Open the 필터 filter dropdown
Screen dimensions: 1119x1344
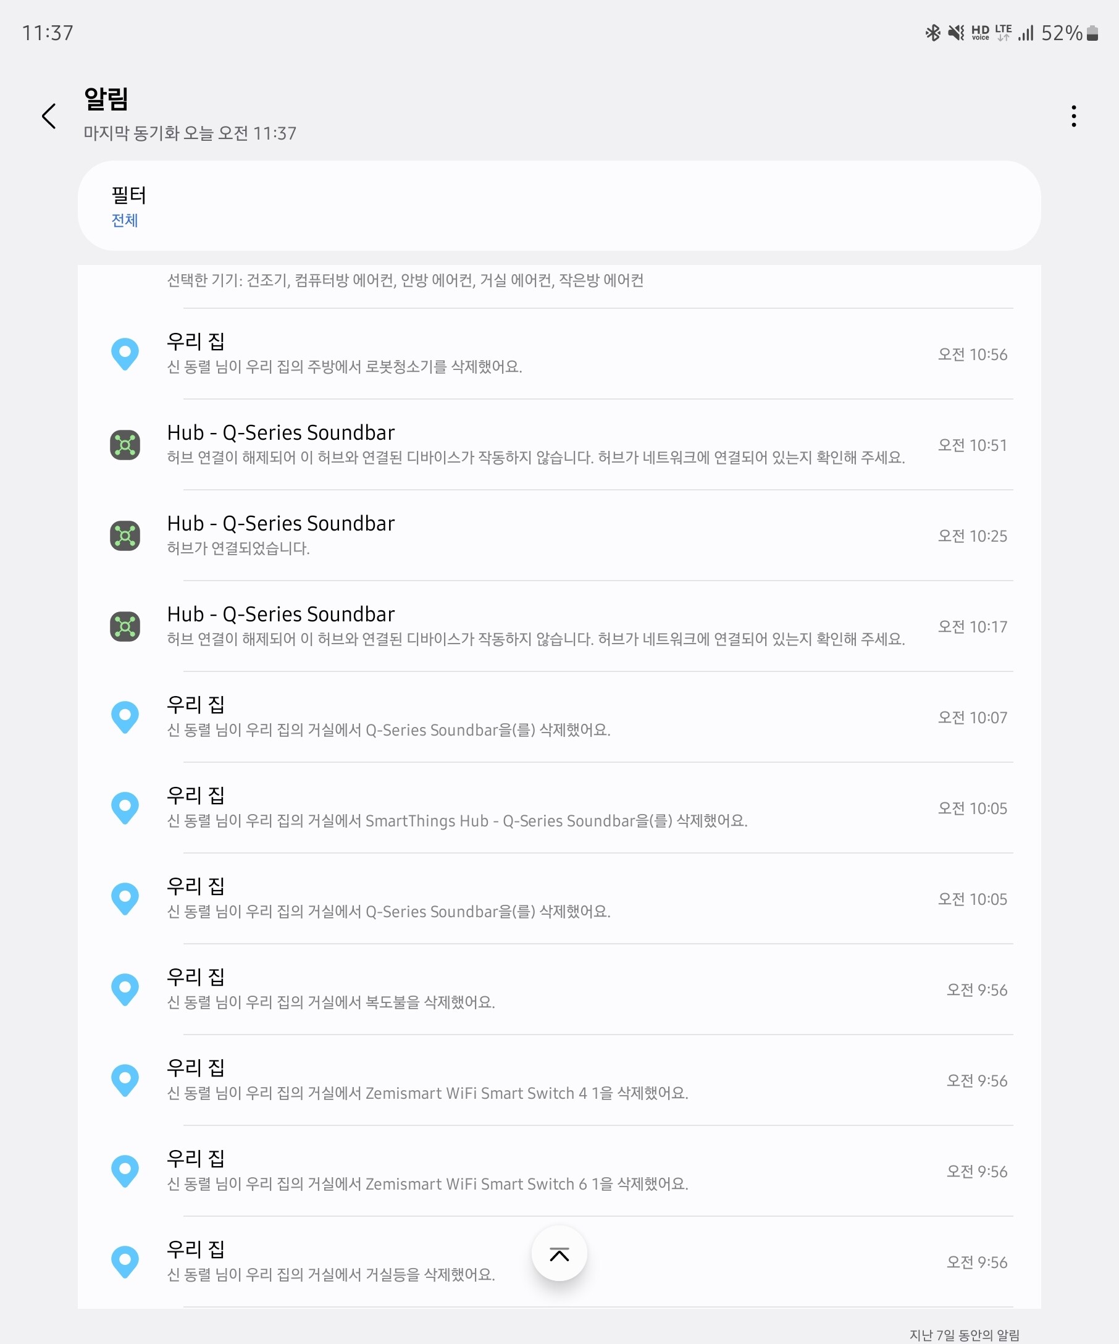point(558,206)
